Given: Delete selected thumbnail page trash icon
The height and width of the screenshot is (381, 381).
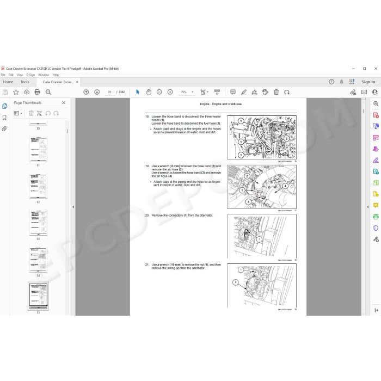Looking at the screenshot, I should [x=31, y=113].
